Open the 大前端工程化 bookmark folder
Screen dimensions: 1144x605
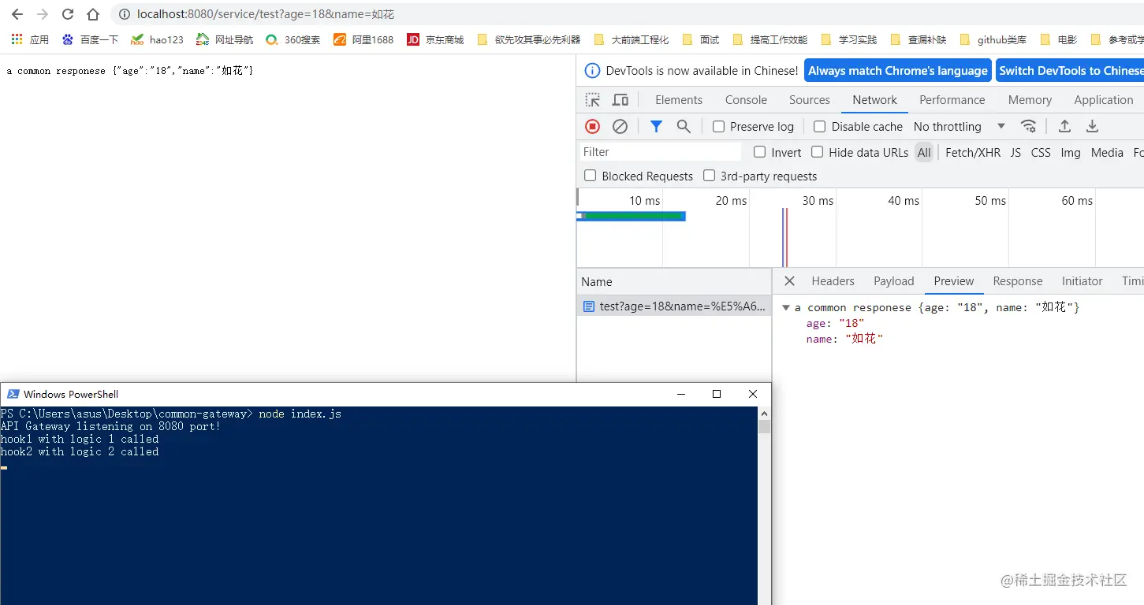click(631, 39)
